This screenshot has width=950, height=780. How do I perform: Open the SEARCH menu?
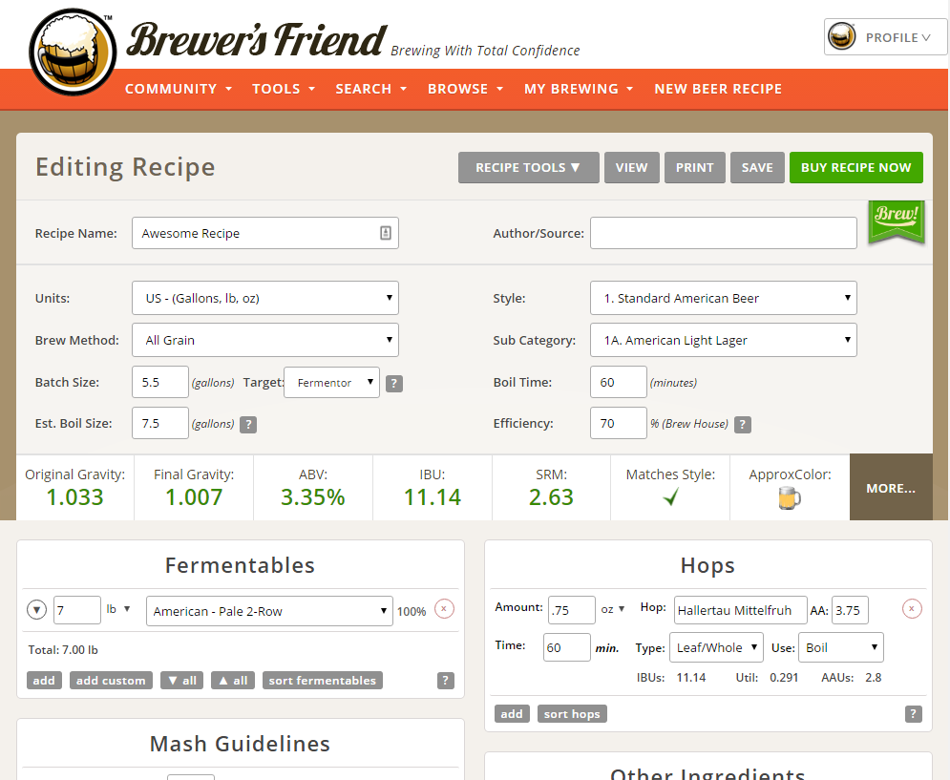[x=370, y=89]
